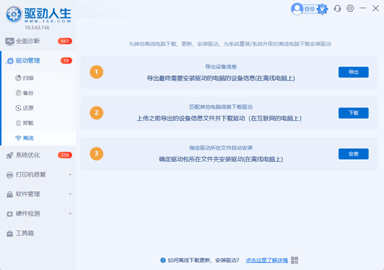Click the 导出设备信息 heading text
Image resolution: width=384 pixels, height=270 pixels.
(x=221, y=67)
